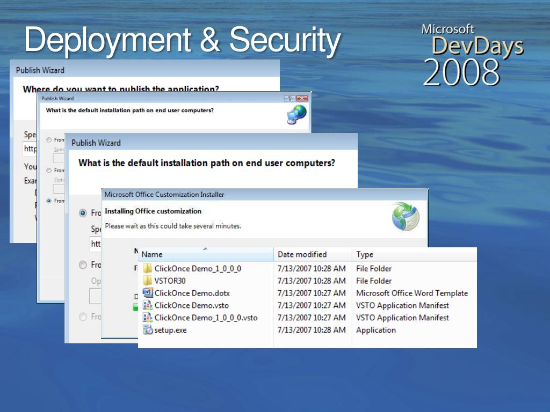
Task: Select the checked Fro radio button in large Publish Wizard
Action: pyautogui.click(x=83, y=213)
